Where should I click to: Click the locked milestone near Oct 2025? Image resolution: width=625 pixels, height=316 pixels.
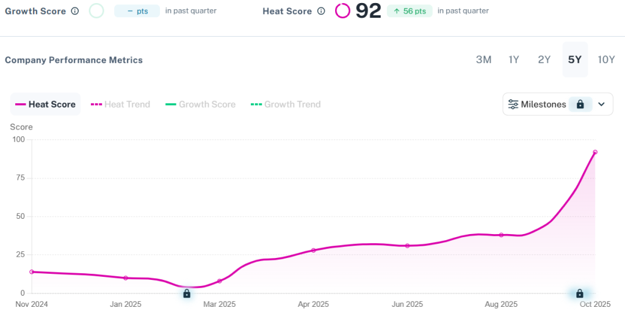coord(580,293)
